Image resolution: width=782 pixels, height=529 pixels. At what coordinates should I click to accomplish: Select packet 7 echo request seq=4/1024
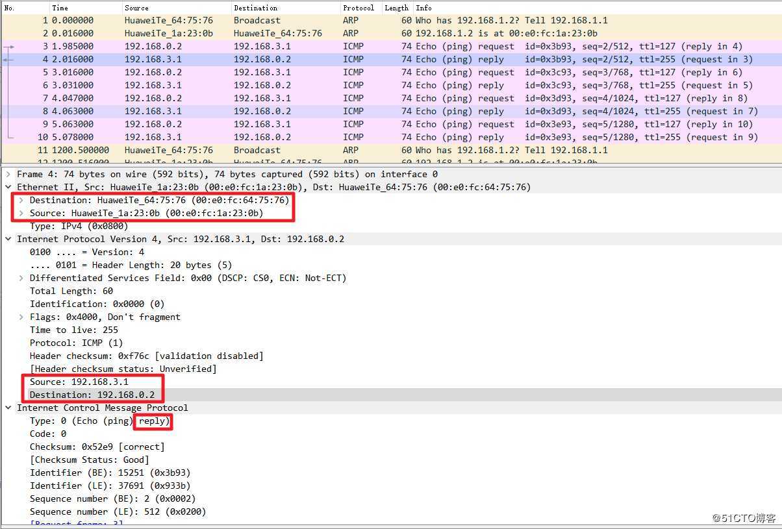391,98
